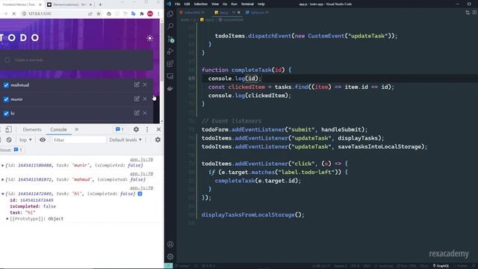478x269 pixels.
Task: Open the DevTools three-dot customize menu
Action: pos(147,129)
